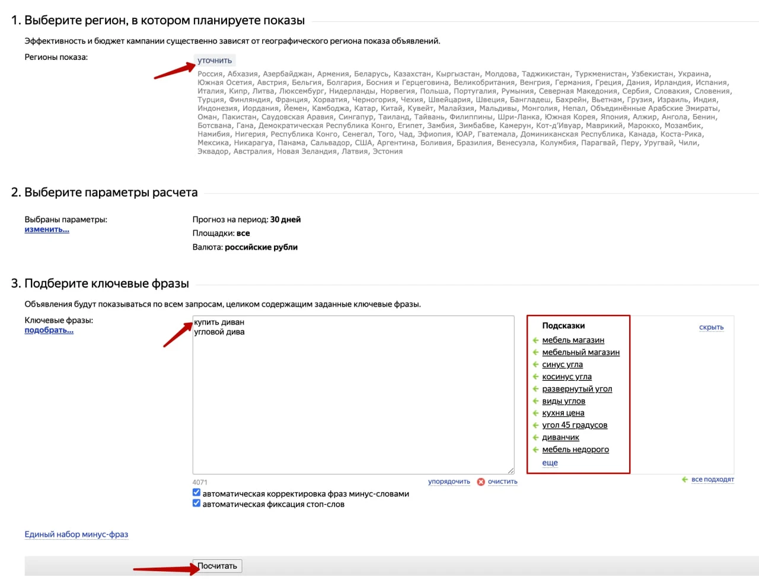Select the "косинус угла" suggestion
This screenshot has width=759, height=583.
click(567, 377)
